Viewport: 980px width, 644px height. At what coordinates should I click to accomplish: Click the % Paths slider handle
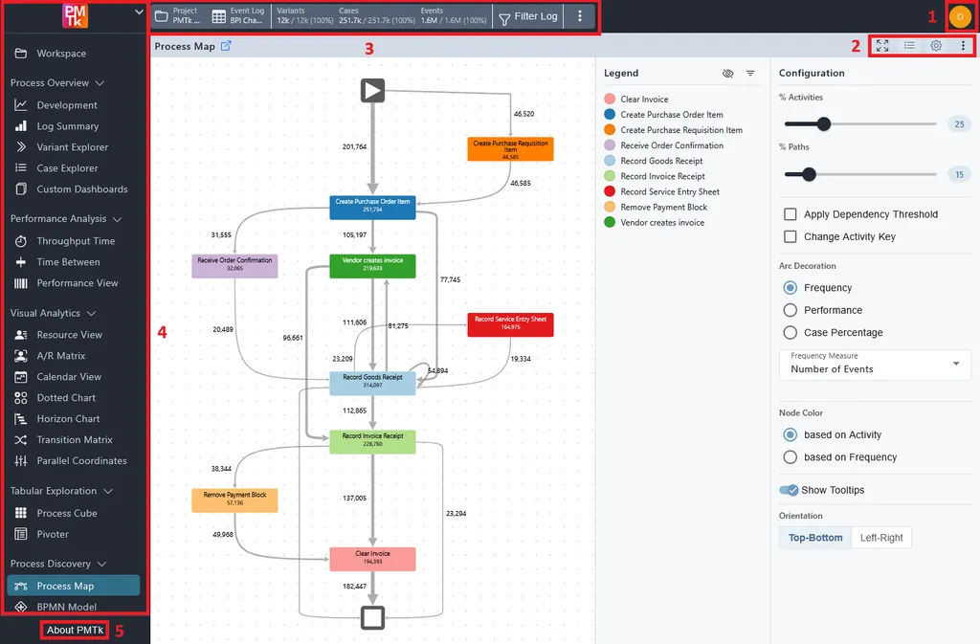pos(809,174)
